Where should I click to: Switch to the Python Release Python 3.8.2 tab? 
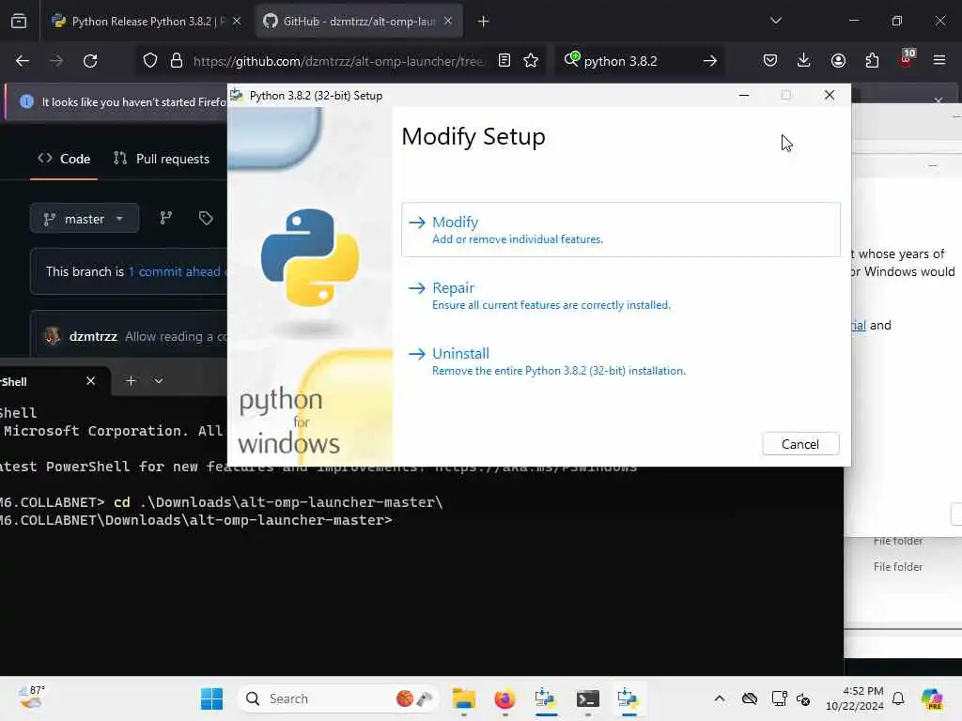click(x=147, y=21)
